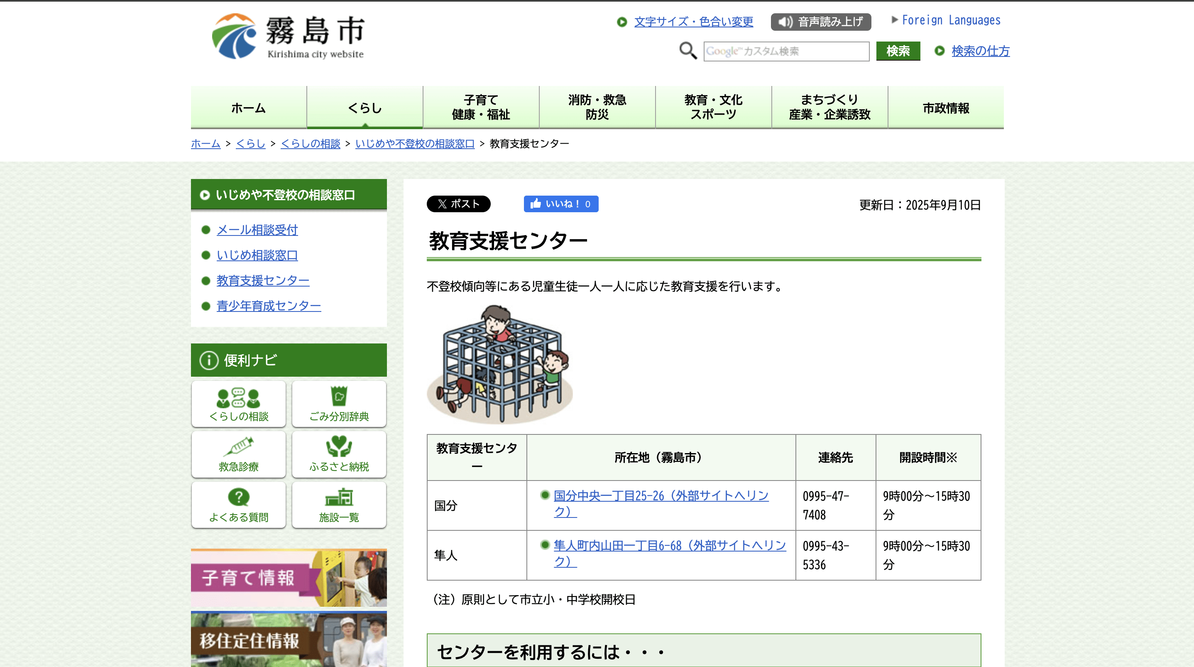Viewport: 1194px width, 667px height.
Task: Open メール相談受付 in the sidebar
Action: pyautogui.click(x=257, y=230)
